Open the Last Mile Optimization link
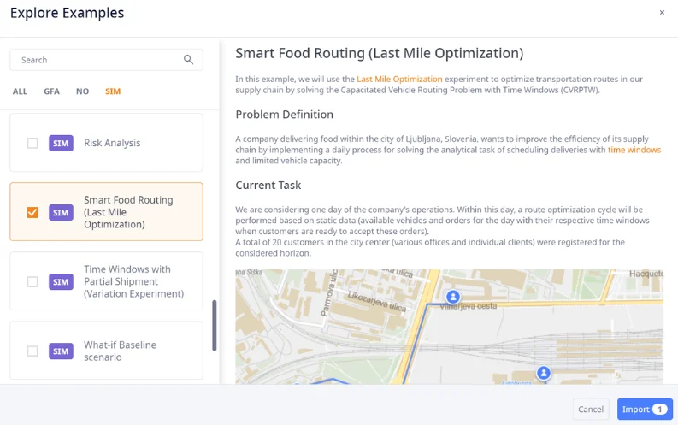This screenshot has width=678, height=425. tap(399, 79)
